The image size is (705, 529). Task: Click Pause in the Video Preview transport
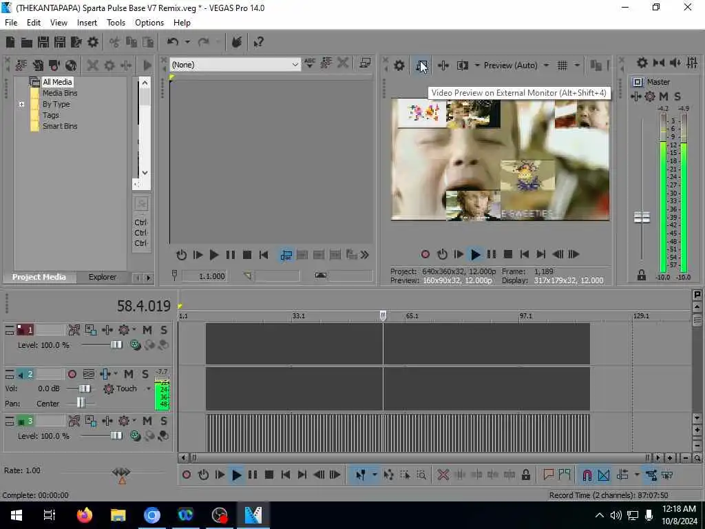coord(492,255)
